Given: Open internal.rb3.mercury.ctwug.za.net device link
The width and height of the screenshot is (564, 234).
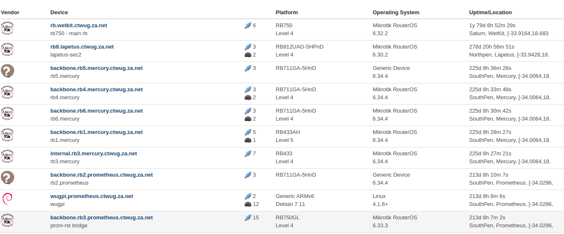Looking at the screenshot, I should pos(94,154).
